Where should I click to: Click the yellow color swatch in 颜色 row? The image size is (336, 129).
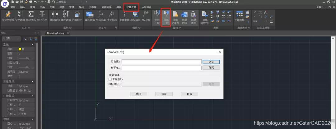pyautogui.click(x=20, y=49)
